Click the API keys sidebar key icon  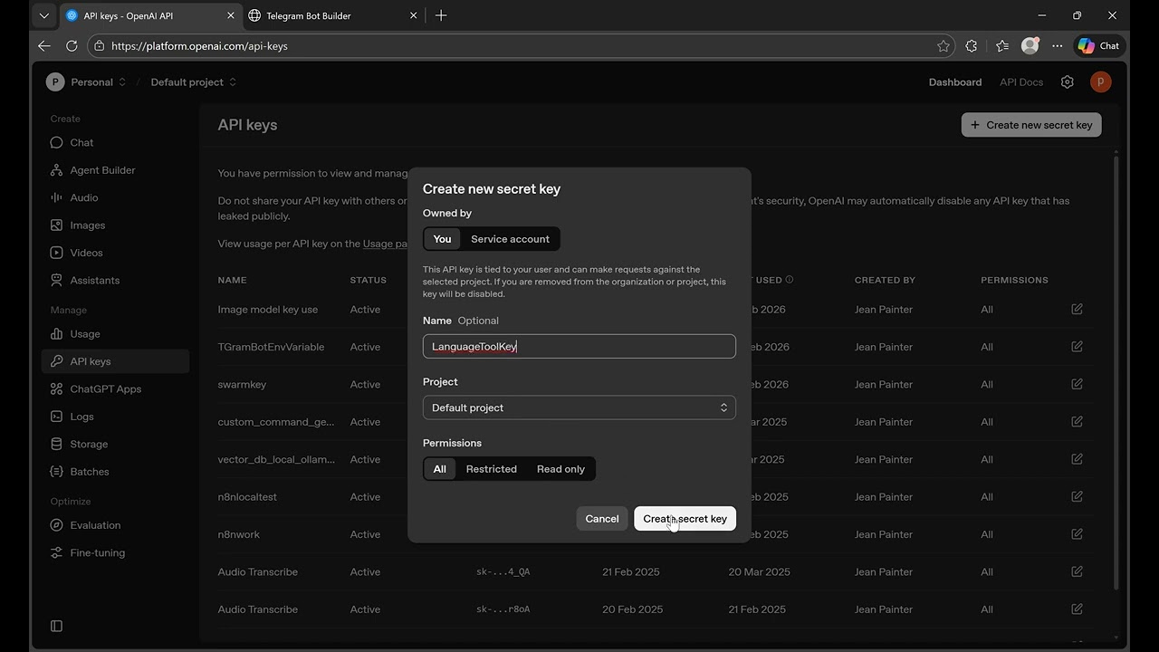coord(56,361)
